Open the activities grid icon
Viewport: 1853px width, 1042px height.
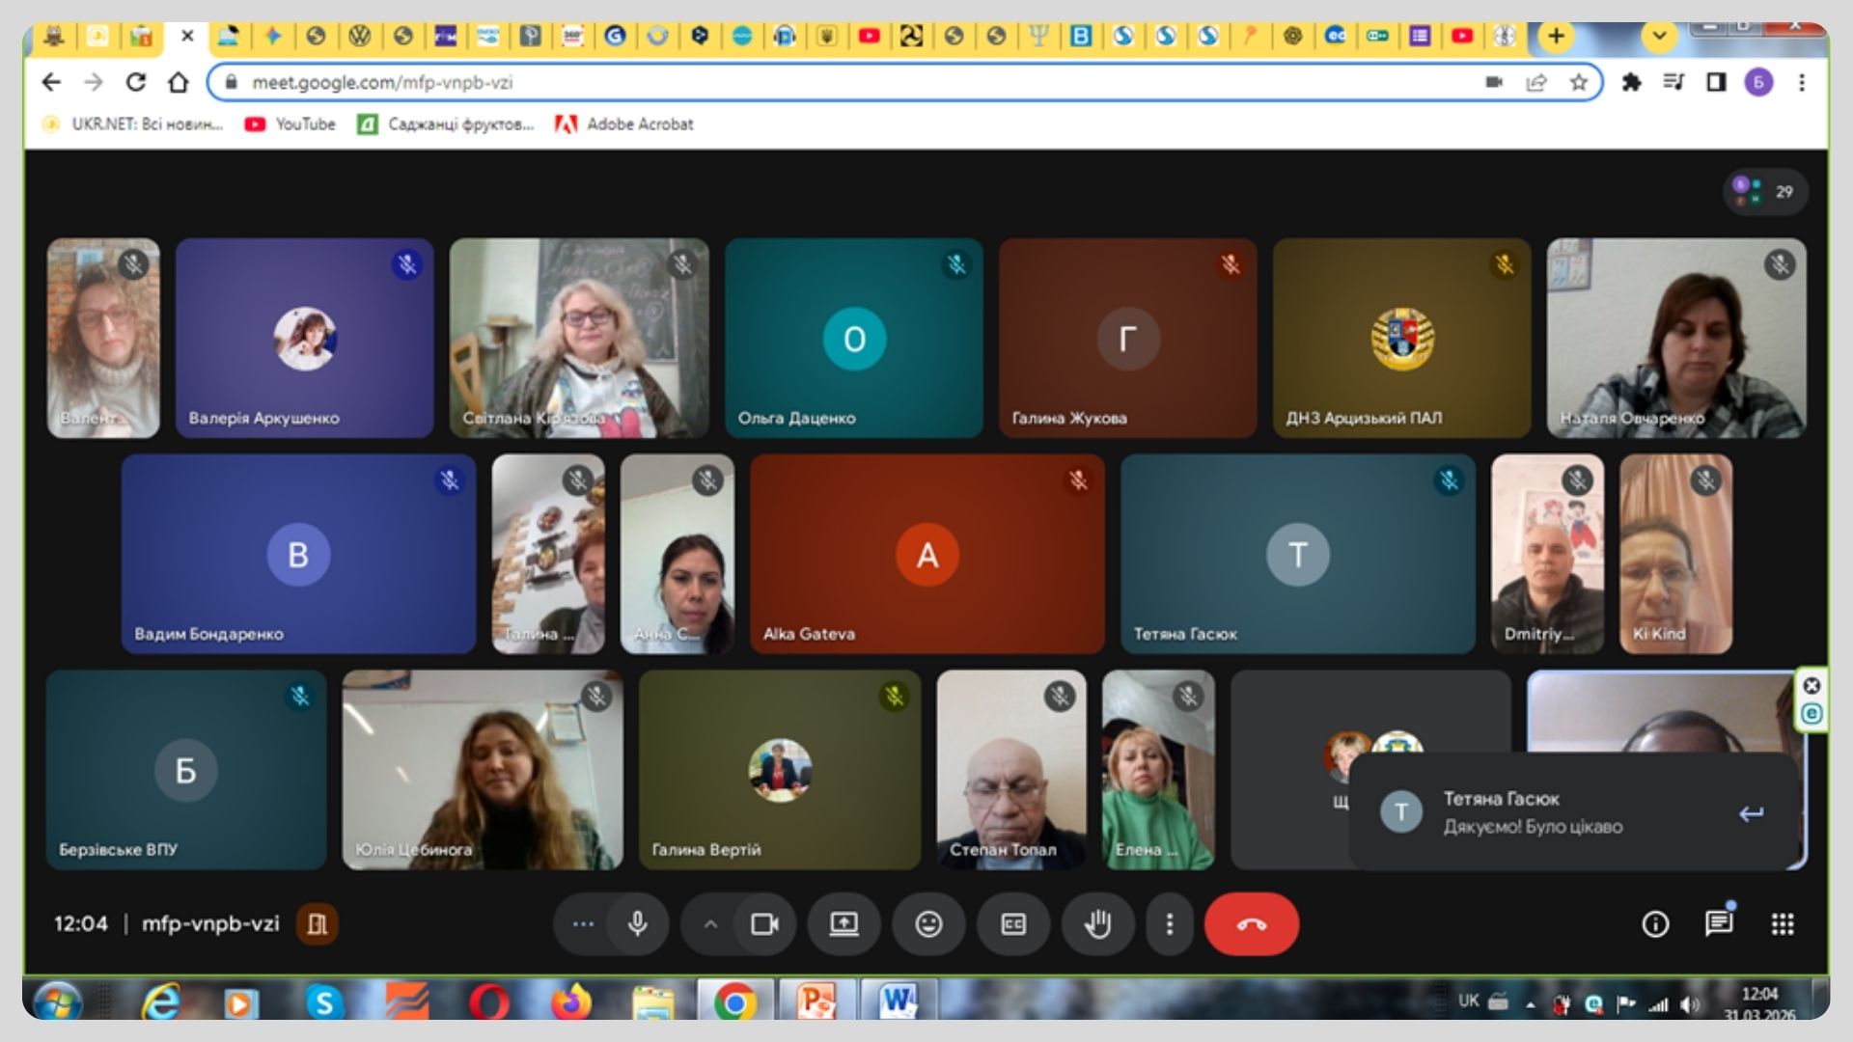coord(1783,924)
